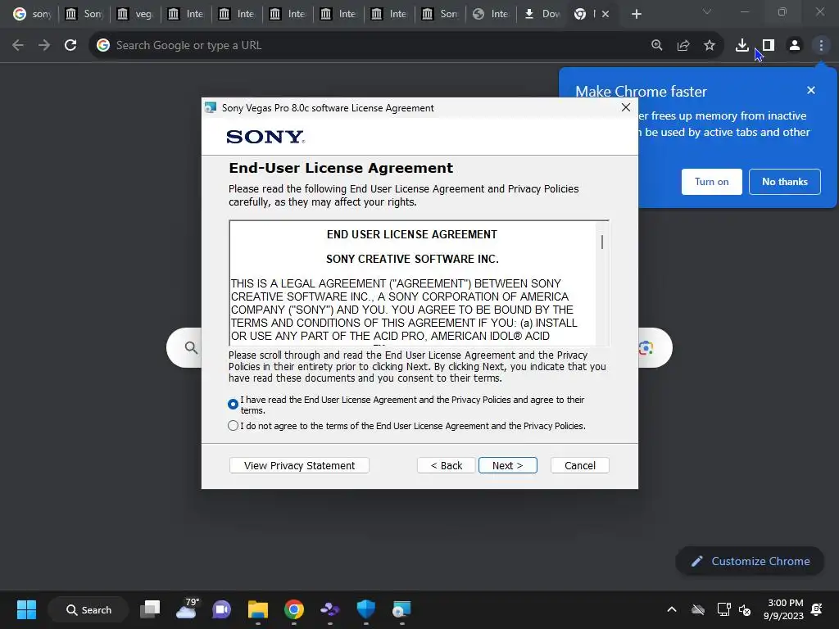The width and height of the screenshot is (839, 629).
Task: Switch to the 'Dov' downloads tab
Action: pos(542,14)
